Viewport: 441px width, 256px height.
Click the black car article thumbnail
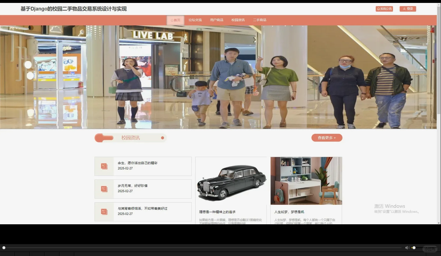[231, 181]
